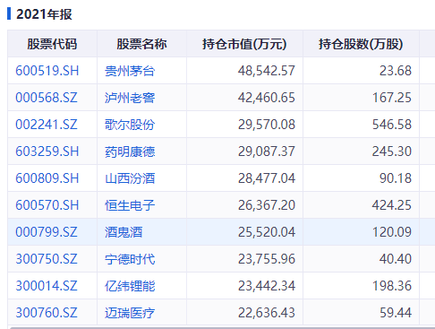This screenshot has height=329, width=435.
Task: Open stock code 300760.SZ
Action: click(x=47, y=313)
